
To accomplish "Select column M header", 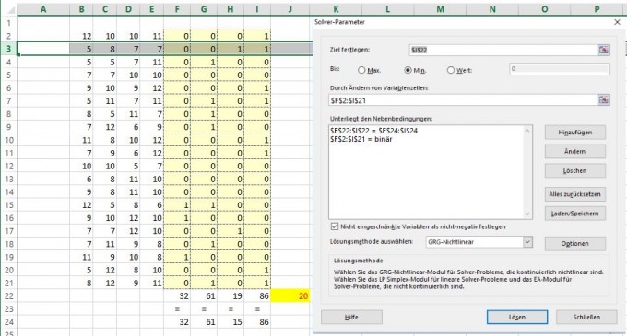I will pos(440,9).
